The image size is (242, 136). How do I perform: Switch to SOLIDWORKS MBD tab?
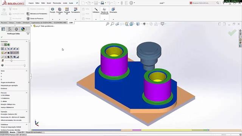(60, 23)
